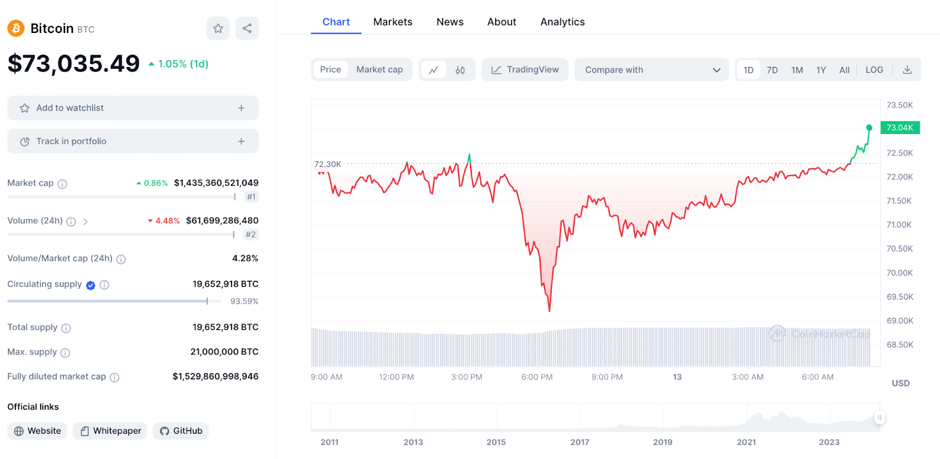This screenshot has height=459, width=940.
Task: Click the Market cap rank bar
Action: point(122,197)
